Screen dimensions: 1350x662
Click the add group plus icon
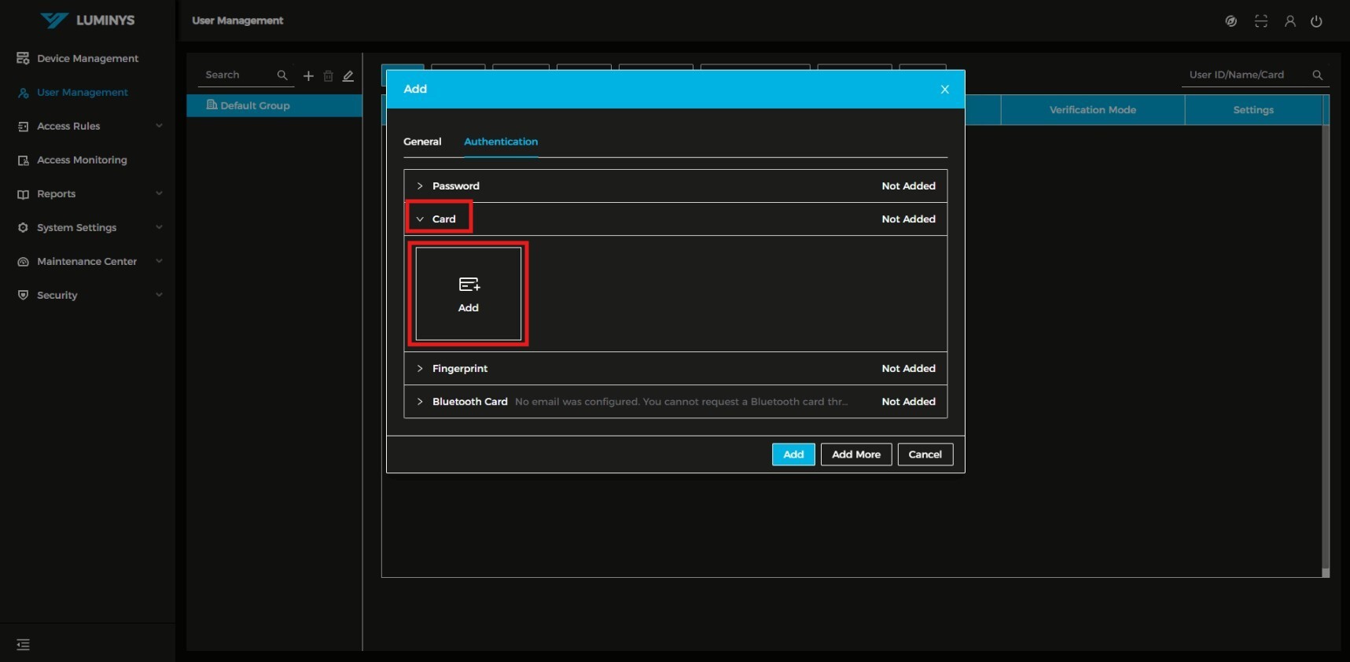click(x=308, y=75)
